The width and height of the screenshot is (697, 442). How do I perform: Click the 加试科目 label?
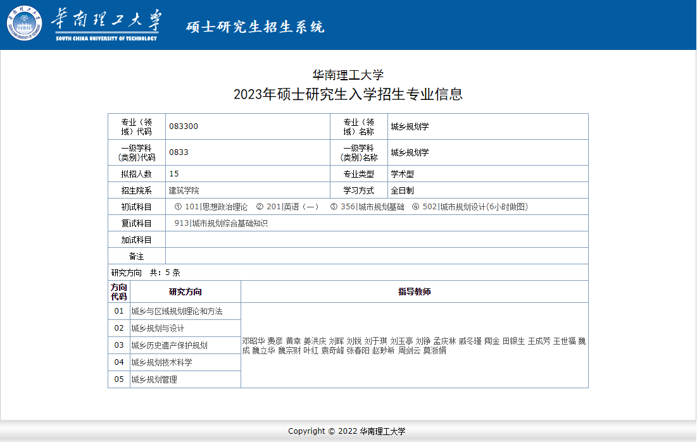tap(137, 240)
